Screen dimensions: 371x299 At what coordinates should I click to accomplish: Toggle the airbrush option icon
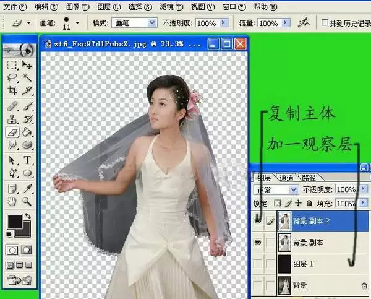point(304,23)
